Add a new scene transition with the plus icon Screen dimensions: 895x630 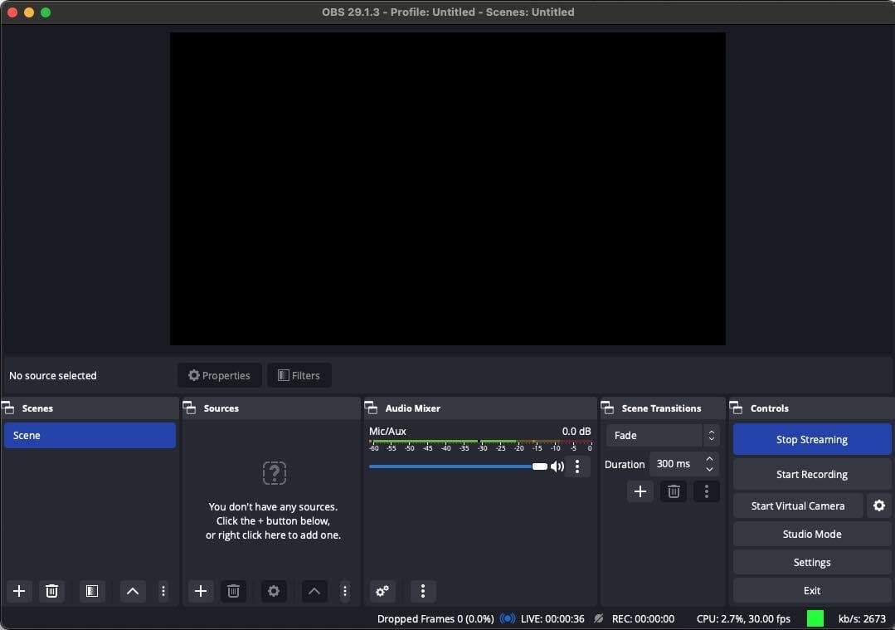click(640, 491)
